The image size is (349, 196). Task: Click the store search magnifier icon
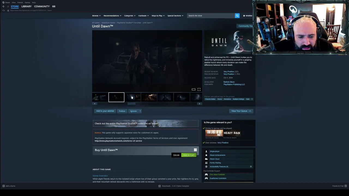237,16
